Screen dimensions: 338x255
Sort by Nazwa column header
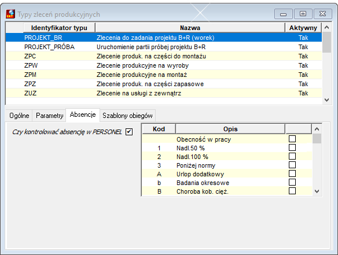point(190,28)
